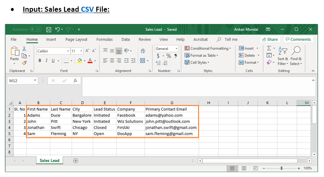Click the Cut scissors icon

(24, 49)
